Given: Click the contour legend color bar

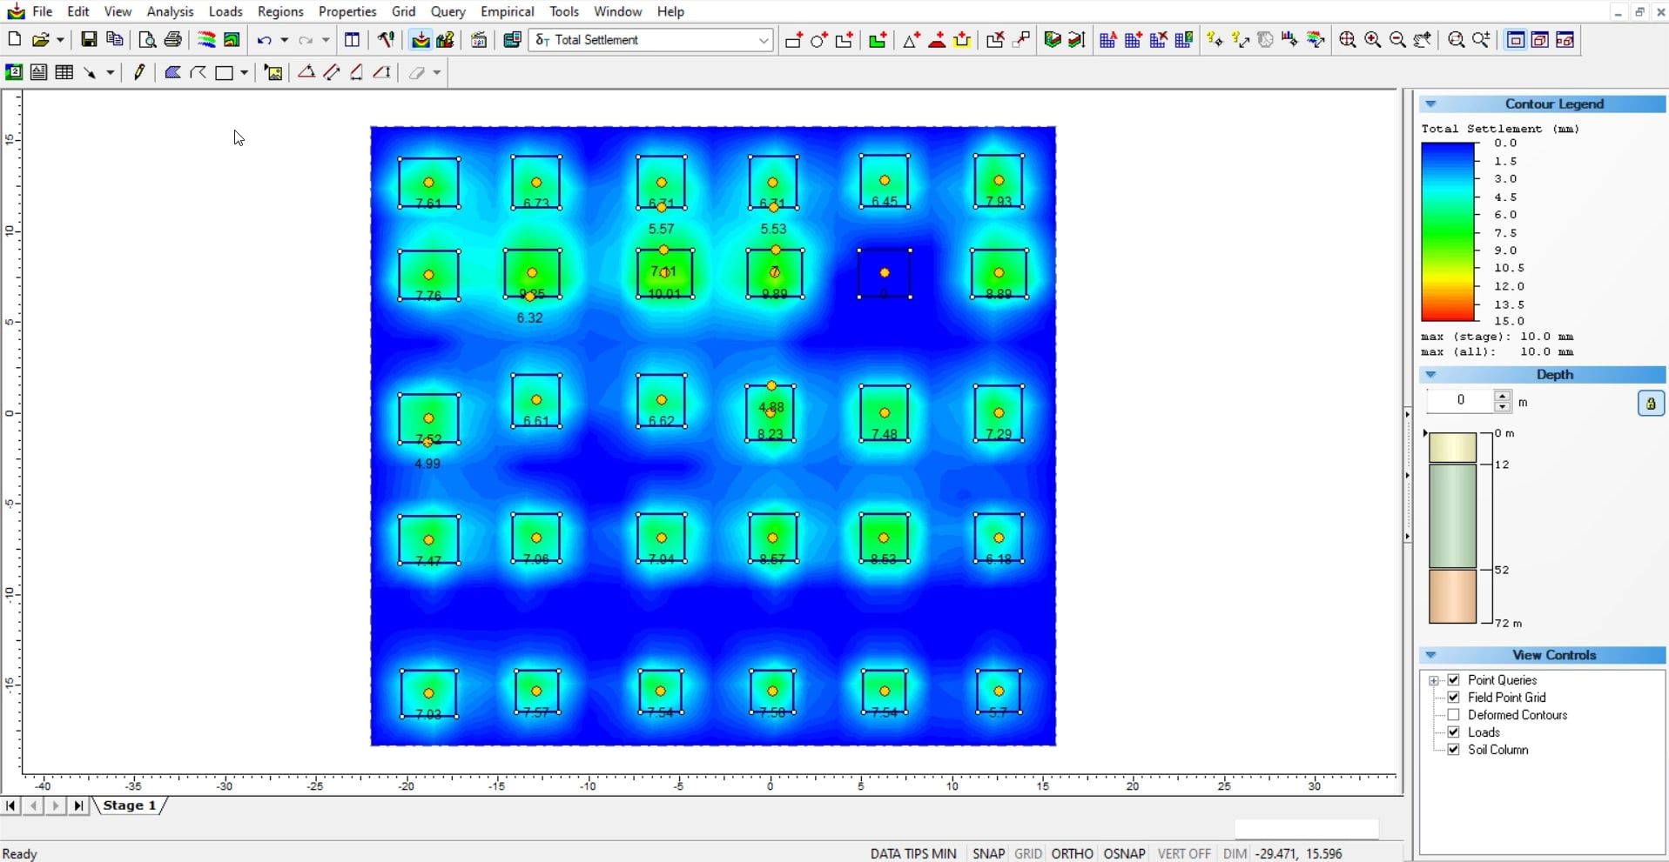Looking at the screenshot, I should click(x=1448, y=232).
